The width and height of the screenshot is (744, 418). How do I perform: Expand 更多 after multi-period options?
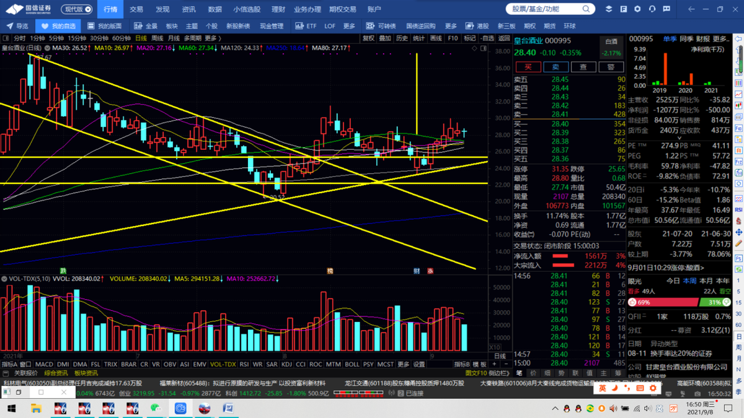pyautogui.click(x=213, y=38)
